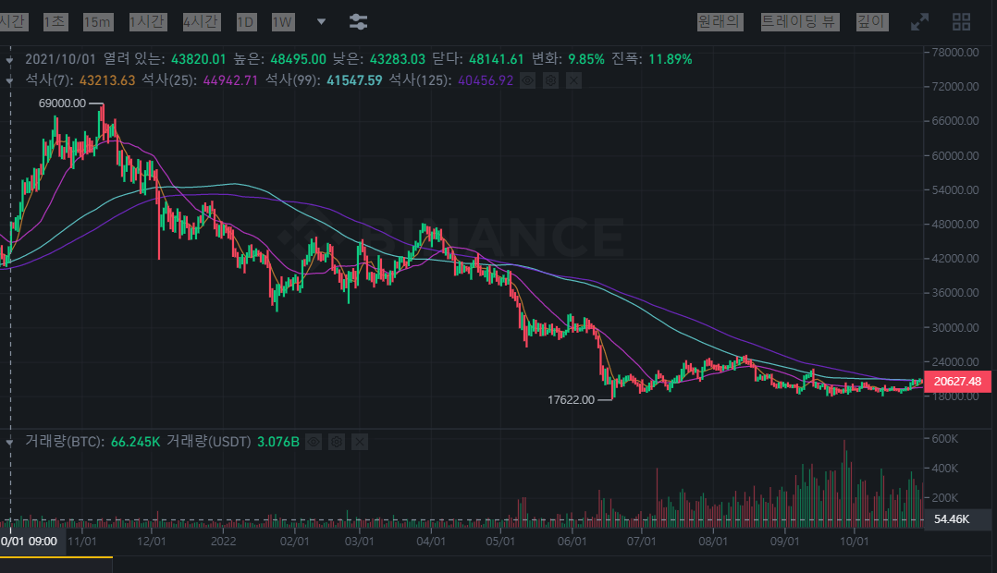
Task: Switch to 깊이 depth chart
Action: pos(872,21)
